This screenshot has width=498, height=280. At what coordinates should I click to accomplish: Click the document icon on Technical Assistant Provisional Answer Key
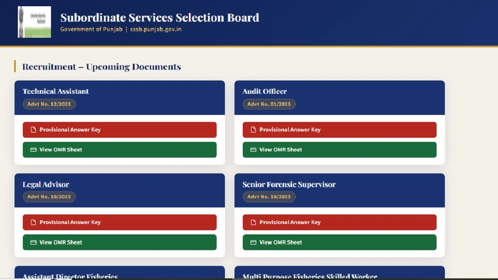point(33,129)
